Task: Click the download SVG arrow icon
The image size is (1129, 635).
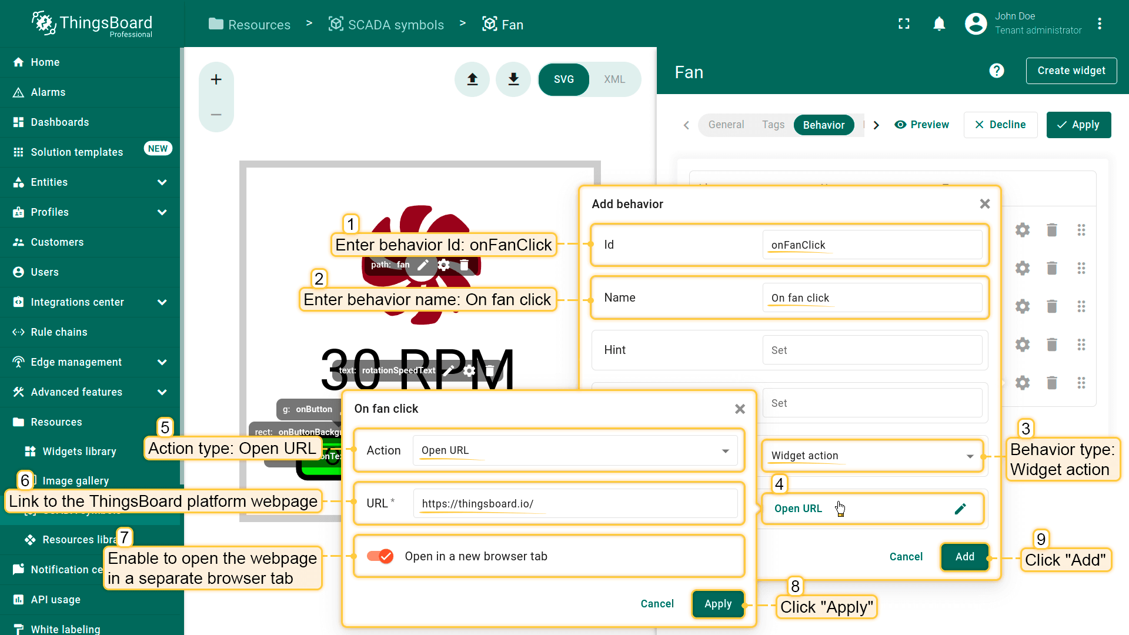Action: pyautogui.click(x=513, y=79)
